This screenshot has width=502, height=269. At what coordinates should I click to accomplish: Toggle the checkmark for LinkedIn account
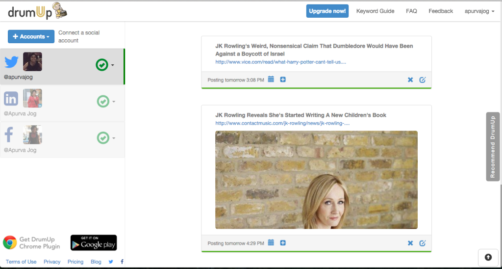point(103,102)
